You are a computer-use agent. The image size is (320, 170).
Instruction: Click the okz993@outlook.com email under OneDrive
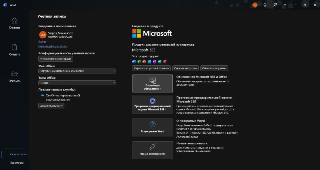[x=58, y=100]
